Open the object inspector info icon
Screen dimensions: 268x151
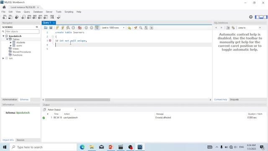click(x=17, y=17)
